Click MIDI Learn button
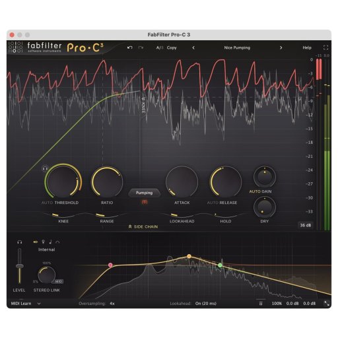Viewport: 338px width, 338px height. pyautogui.click(x=21, y=304)
